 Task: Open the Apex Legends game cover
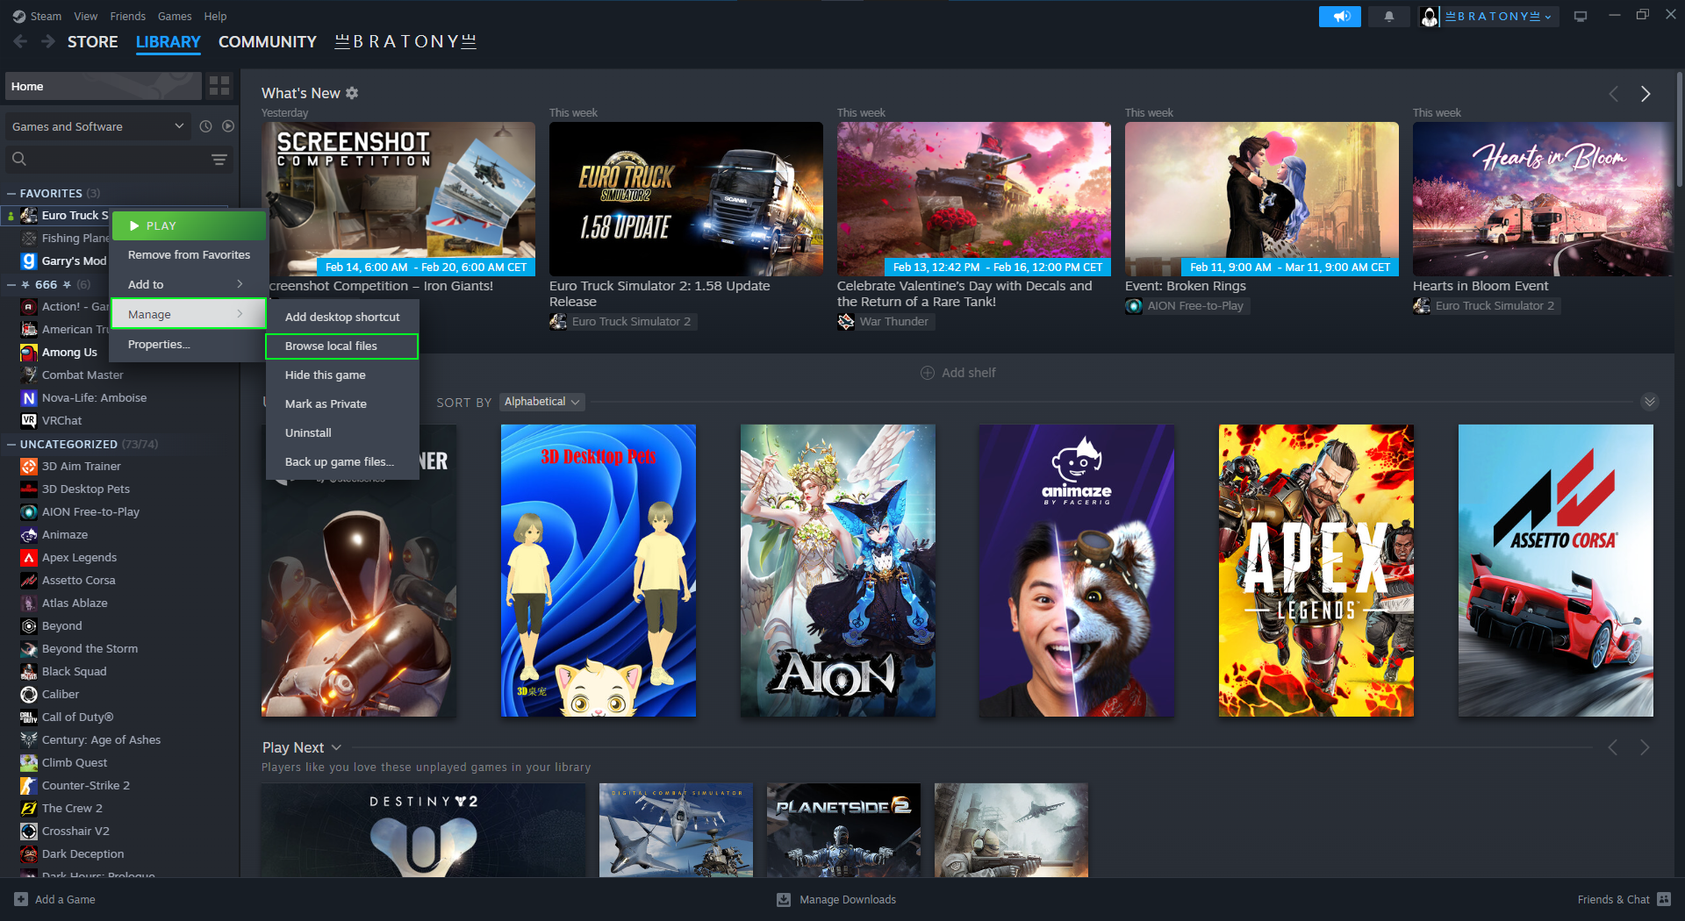1316,570
